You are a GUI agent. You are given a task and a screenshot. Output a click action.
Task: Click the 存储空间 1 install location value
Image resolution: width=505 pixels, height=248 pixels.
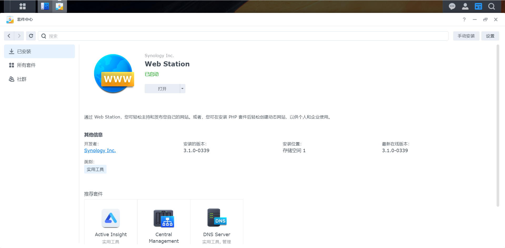click(294, 151)
